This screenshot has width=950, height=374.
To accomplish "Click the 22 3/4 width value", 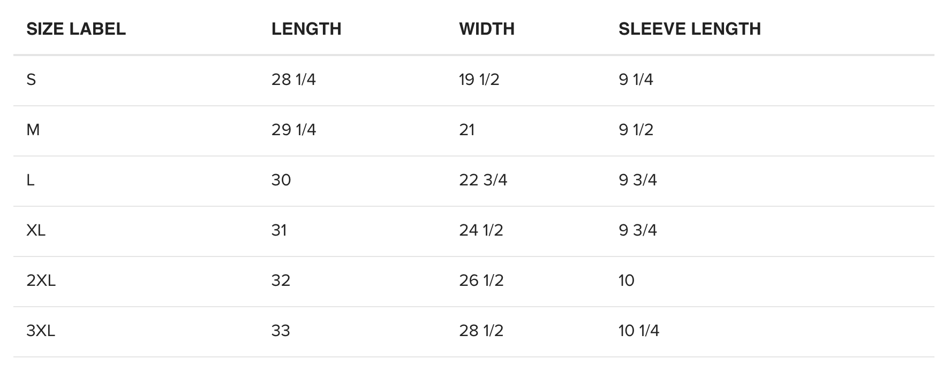I will (x=483, y=180).
